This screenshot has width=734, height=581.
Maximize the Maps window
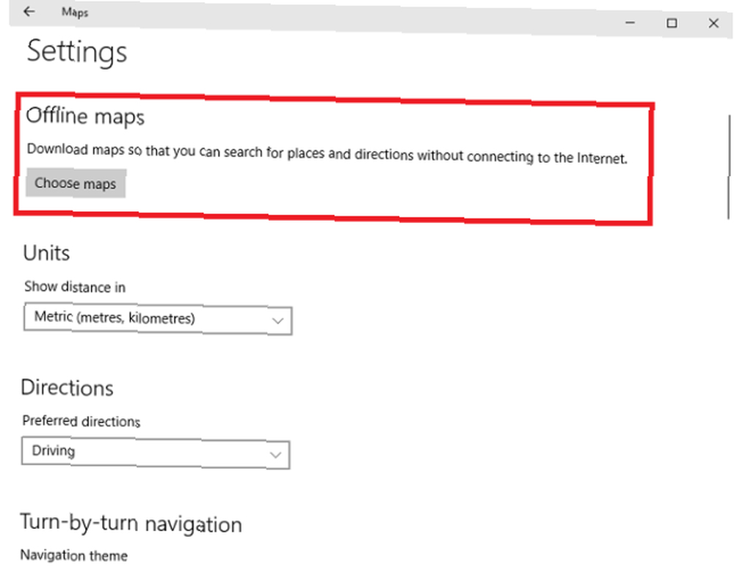click(672, 23)
